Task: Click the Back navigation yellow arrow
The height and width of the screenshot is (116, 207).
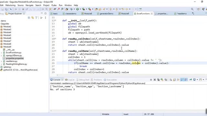Action: [127, 9]
